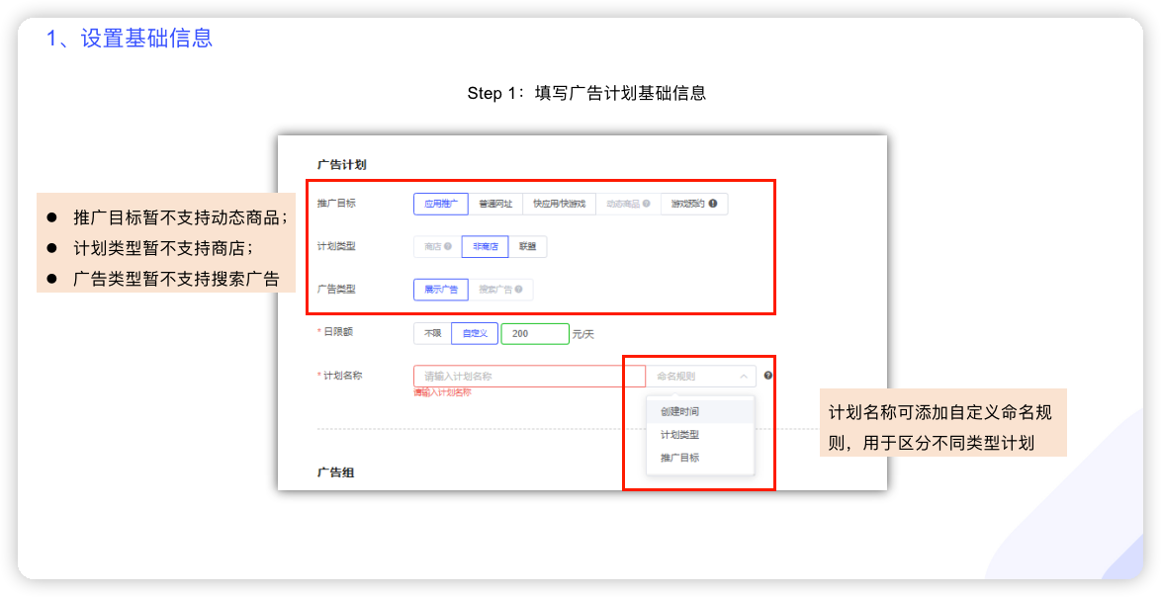Image resolution: width=1161 pixels, height=597 pixels.
Task: Select 展示广告 ad type
Action: [440, 290]
